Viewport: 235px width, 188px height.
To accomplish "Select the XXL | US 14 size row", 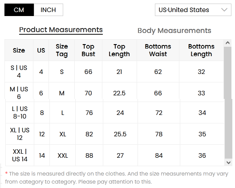I will [x=115, y=155].
